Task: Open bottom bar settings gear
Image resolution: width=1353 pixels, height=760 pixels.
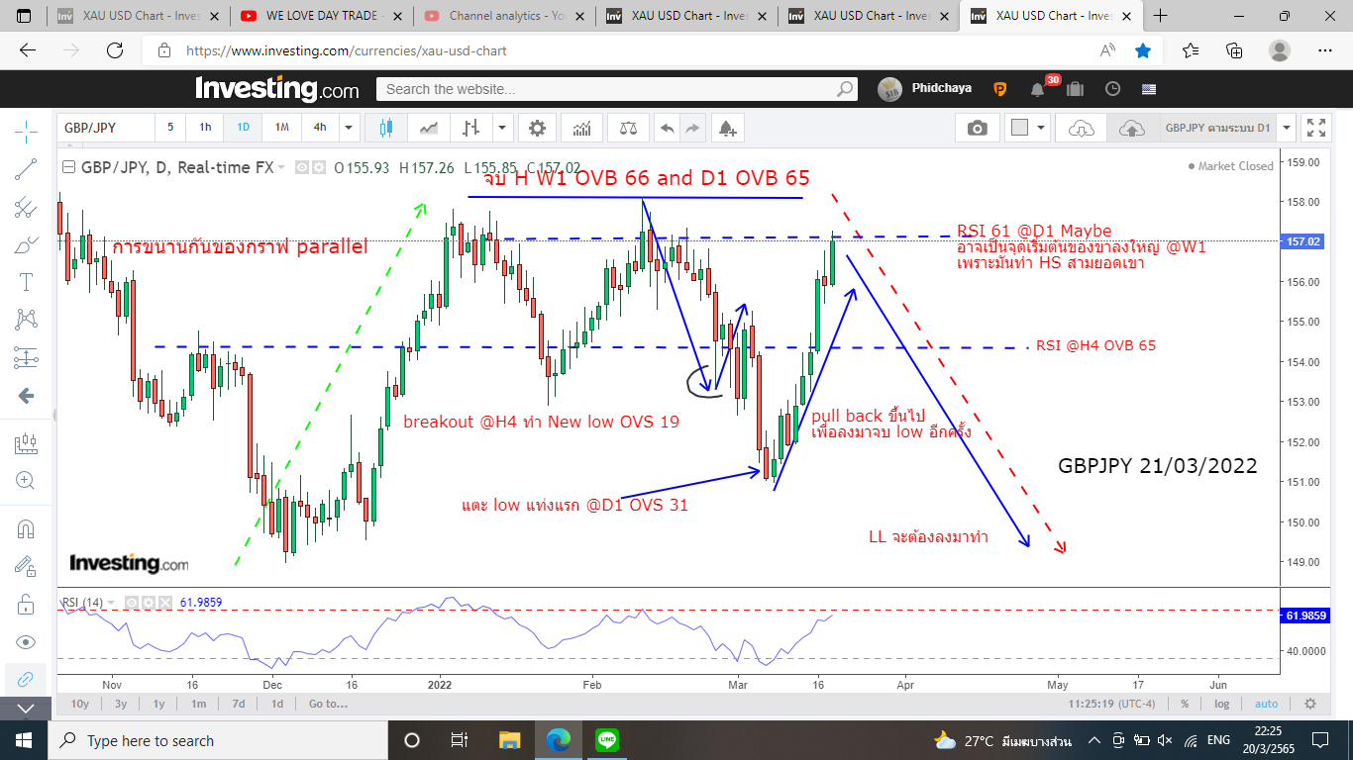Action: click(x=1310, y=704)
